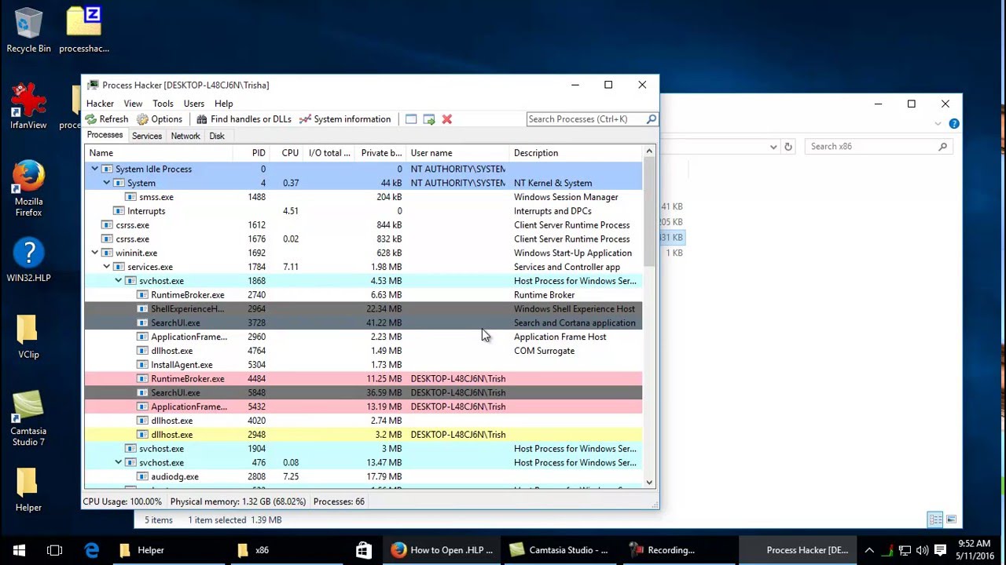Image resolution: width=1006 pixels, height=565 pixels.
Task: Click the process list scroll-up arrow
Action: [x=649, y=151]
